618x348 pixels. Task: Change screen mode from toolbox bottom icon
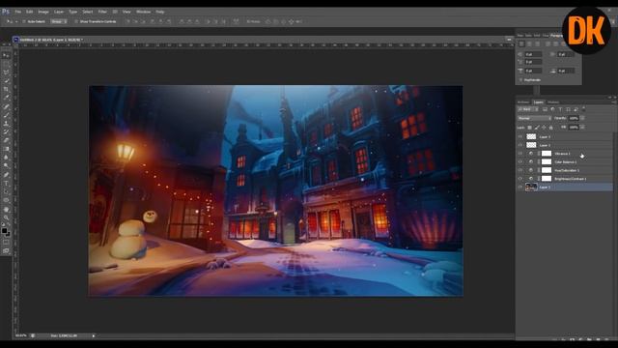pyautogui.click(x=6, y=250)
